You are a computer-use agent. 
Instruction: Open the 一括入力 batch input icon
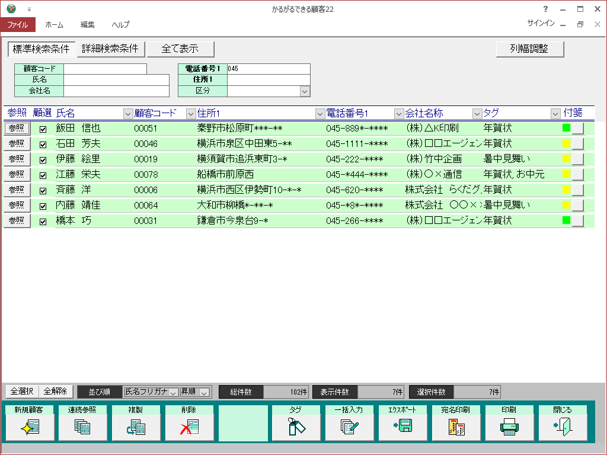tap(350, 427)
